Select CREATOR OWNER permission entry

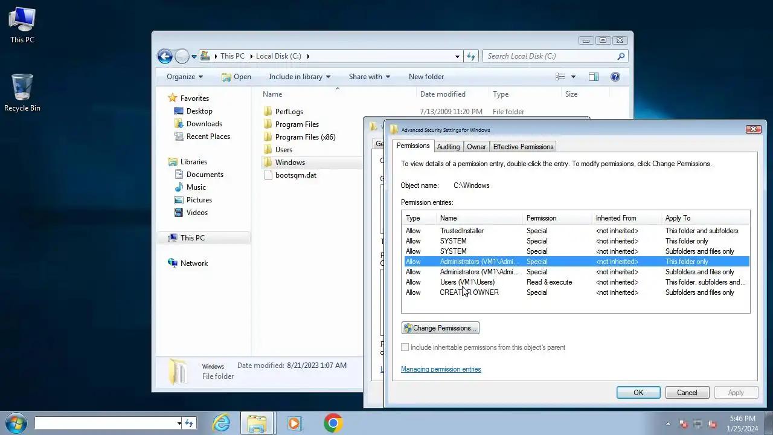tap(576, 292)
